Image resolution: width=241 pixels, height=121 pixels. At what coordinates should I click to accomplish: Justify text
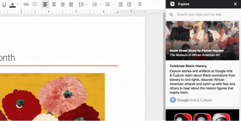[x=71, y=4]
